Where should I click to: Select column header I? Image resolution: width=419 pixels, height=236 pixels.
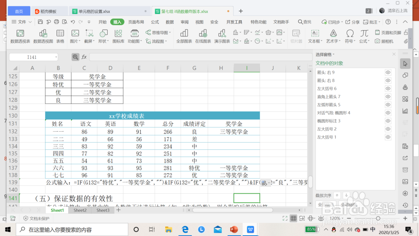pos(247,68)
